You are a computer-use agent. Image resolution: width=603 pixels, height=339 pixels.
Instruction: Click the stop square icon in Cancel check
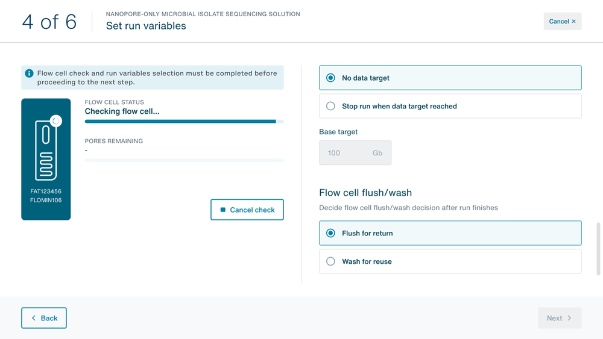click(x=223, y=210)
